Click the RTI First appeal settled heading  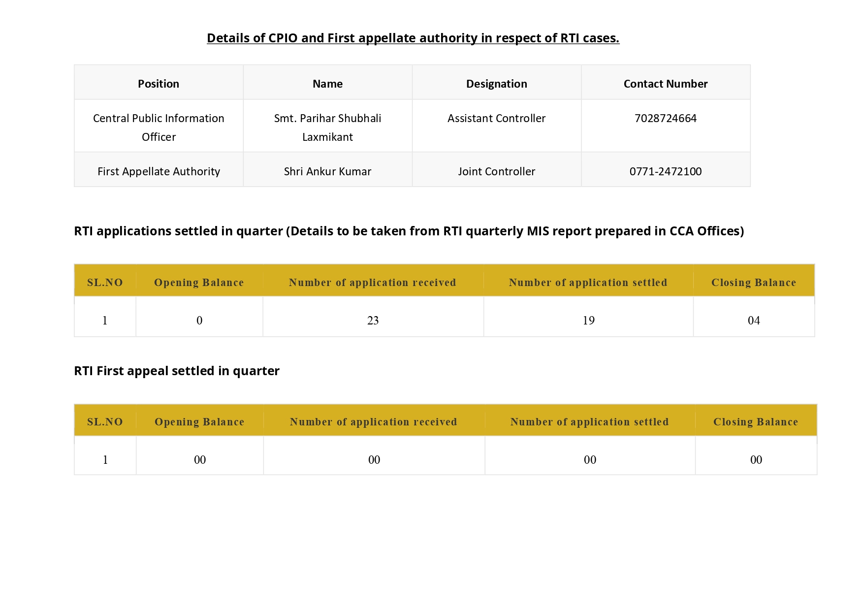[x=177, y=371]
